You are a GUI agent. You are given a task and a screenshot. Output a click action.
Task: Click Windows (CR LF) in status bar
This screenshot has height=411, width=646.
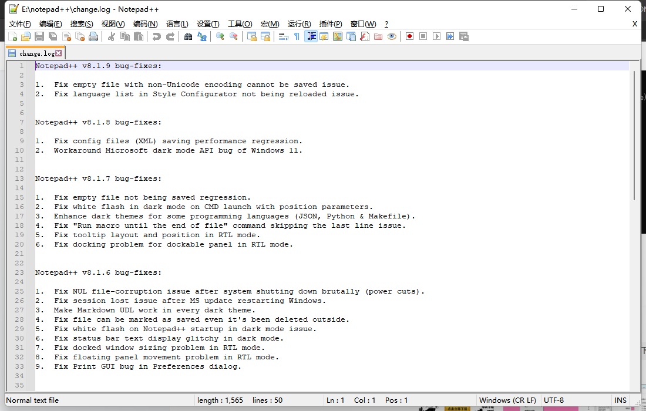point(507,400)
